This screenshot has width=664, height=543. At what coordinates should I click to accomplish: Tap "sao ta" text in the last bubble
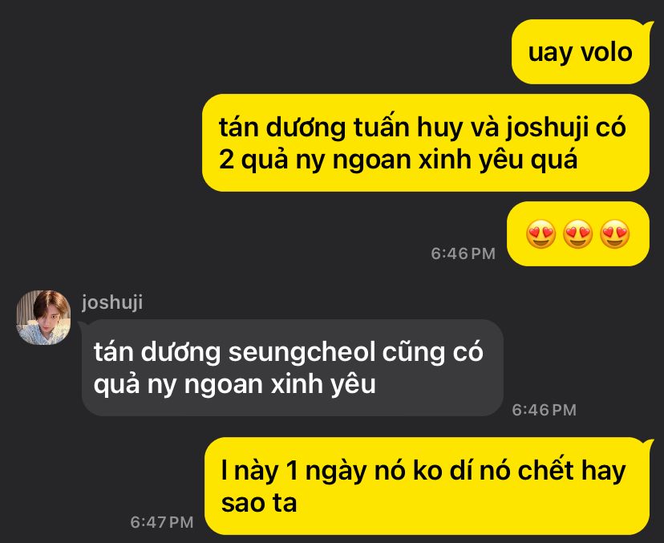259,503
